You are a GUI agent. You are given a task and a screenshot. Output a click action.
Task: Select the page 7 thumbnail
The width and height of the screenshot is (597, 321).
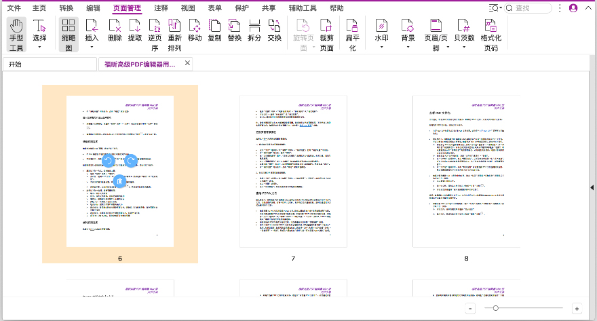click(x=293, y=171)
